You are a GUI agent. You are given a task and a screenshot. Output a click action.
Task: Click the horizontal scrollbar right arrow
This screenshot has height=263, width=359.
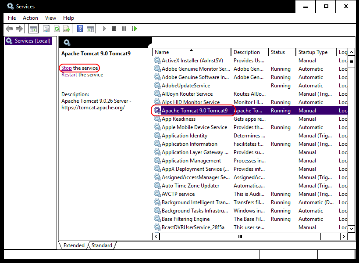tap(344, 236)
